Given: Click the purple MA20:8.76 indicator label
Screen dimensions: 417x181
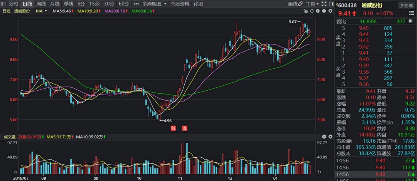Looking at the screenshot, I should 116,11.
